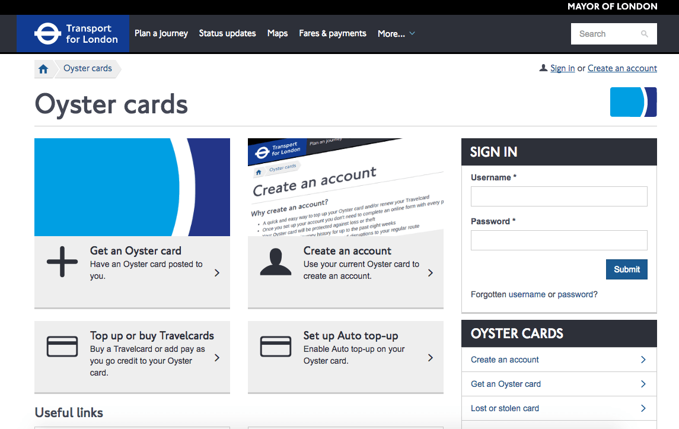The height and width of the screenshot is (429, 679).
Task: Open the chevron on Set up Auto top-up tile
Action: [431, 357]
